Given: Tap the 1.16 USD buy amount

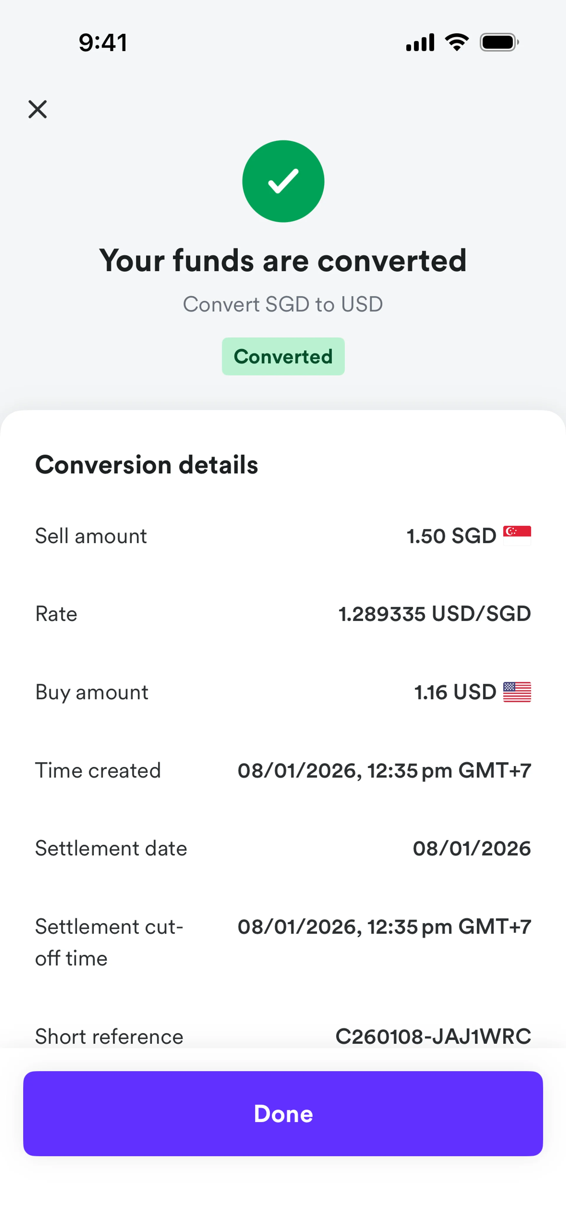Looking at the screenshot, I should (455, 692).
